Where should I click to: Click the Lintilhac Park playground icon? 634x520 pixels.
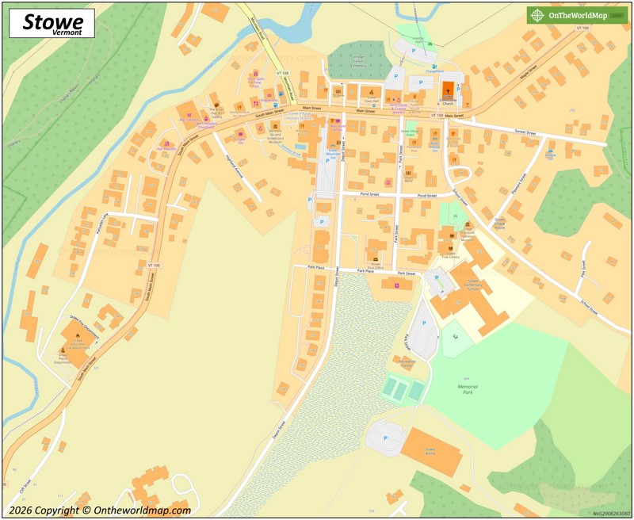(x=430, y=44)
